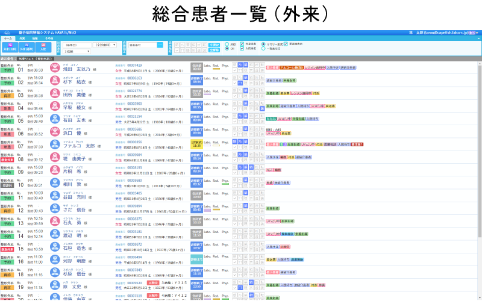Click avatar icon of patient 堤 由美子

coord(55,157)
